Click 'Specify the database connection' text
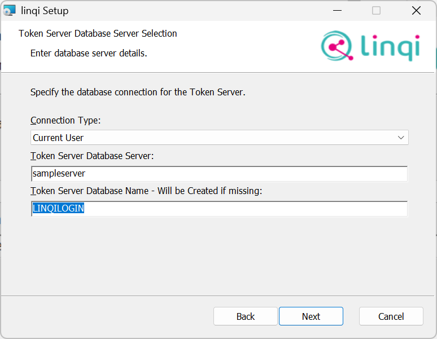The image size is (437, 339). click(x=138, y=92)
